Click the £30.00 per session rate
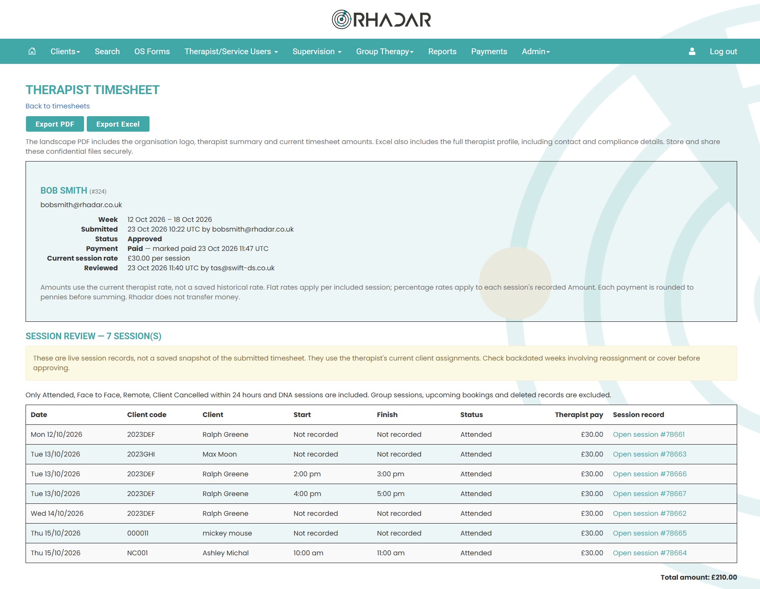760x589 pixels. 159,258
